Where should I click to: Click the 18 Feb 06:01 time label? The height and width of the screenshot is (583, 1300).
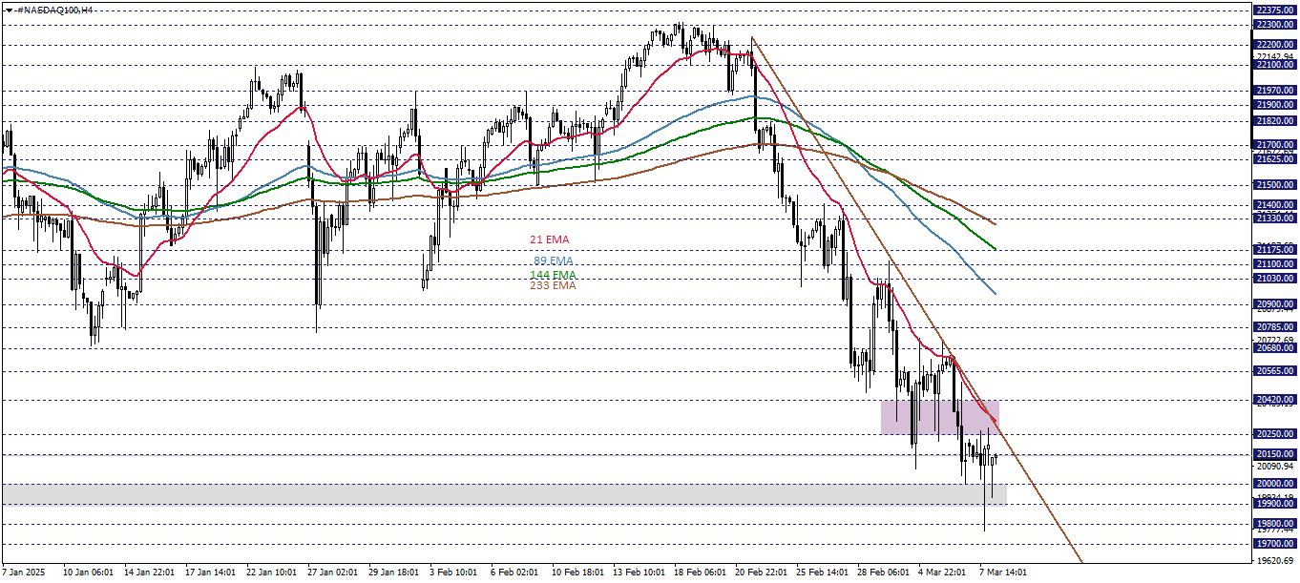click(x=700, y=573)
